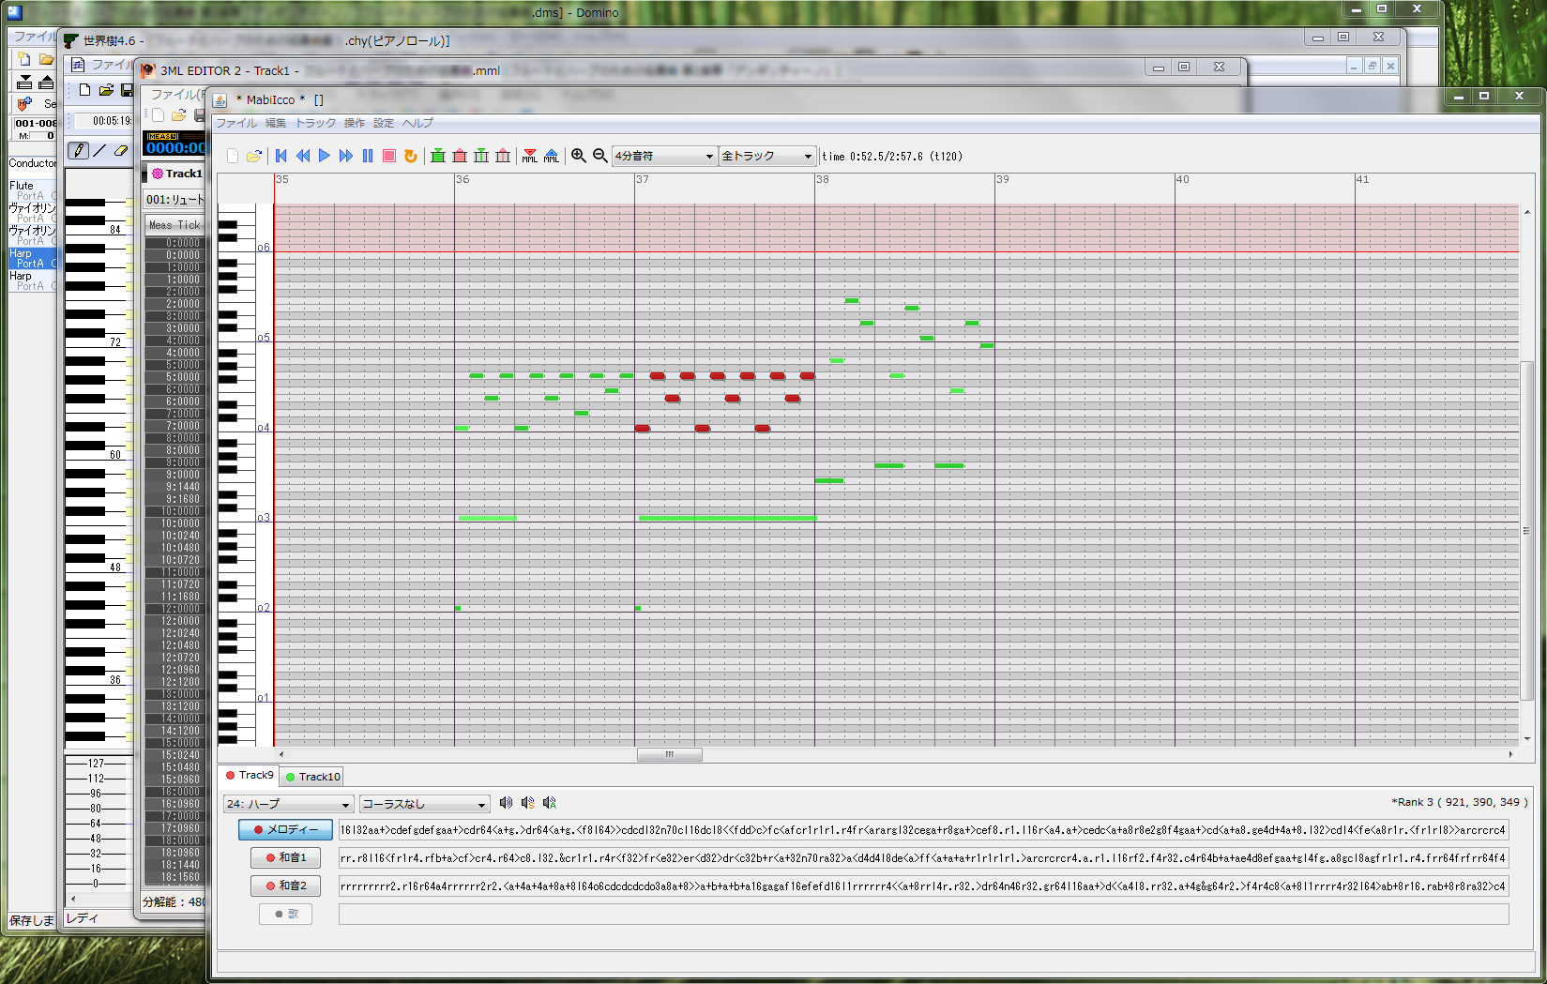Open MabiIcco 編集 menu
The height and width of the screenshot is (984, 1547).
click(x=276, y=123)
